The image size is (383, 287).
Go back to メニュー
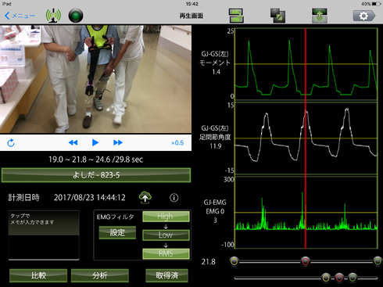click(20, 16)
